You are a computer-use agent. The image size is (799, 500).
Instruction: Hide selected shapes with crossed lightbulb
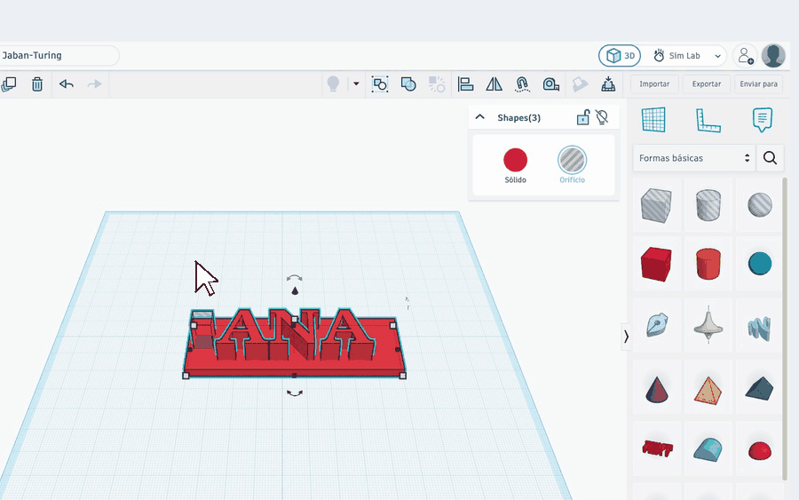point(602,117)
